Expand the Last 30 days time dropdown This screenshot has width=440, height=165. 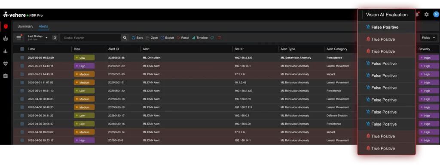click(x=38, y=38)
